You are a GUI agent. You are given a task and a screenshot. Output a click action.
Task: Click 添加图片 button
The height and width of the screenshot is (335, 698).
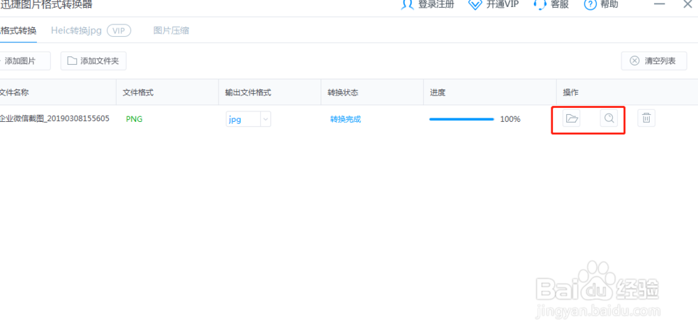24,61
